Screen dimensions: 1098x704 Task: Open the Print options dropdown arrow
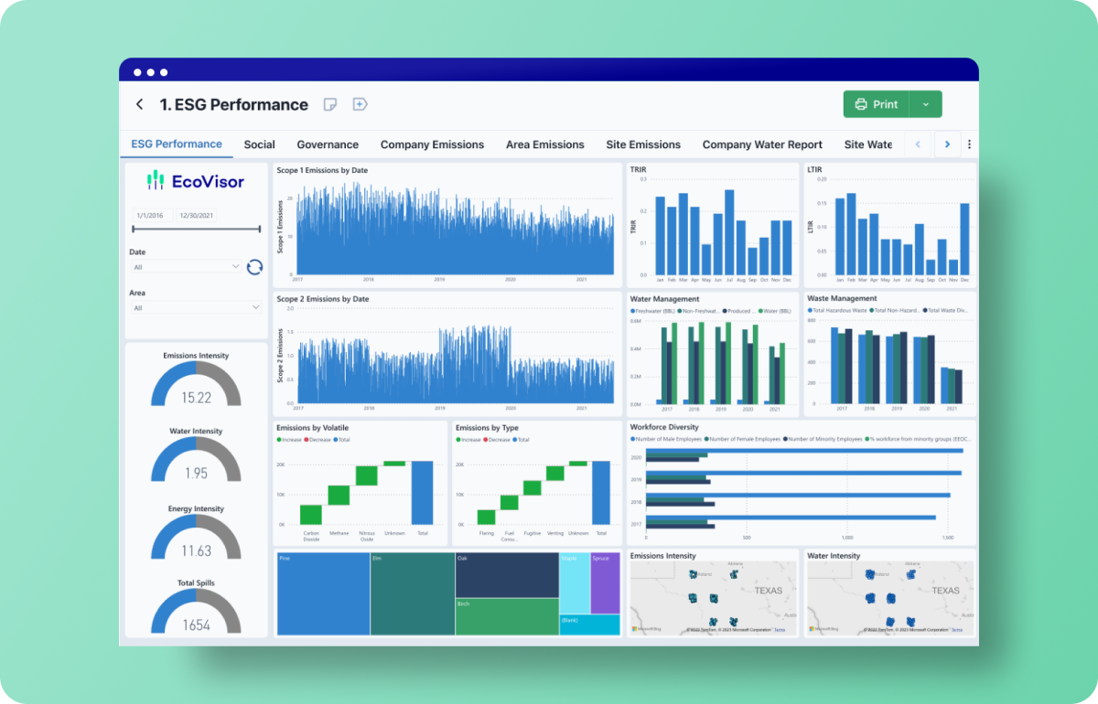925,104
